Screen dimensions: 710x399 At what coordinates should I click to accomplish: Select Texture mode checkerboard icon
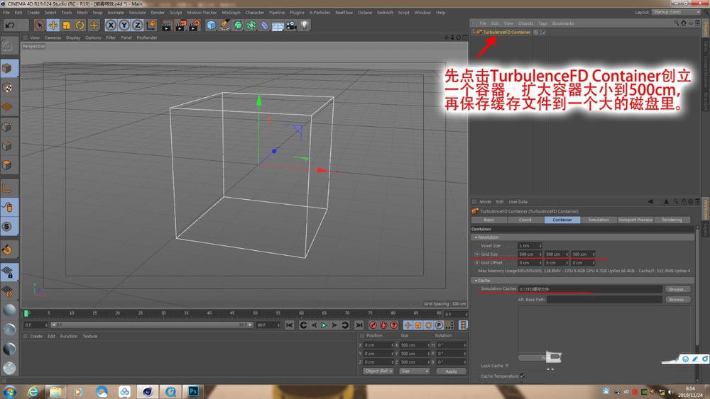pos(7,88)
